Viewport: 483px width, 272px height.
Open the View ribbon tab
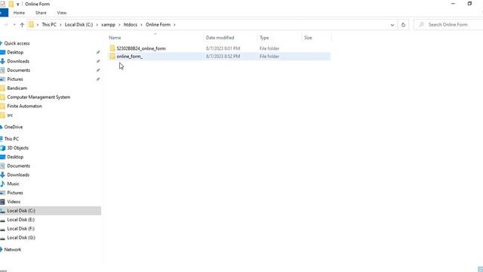62,13
